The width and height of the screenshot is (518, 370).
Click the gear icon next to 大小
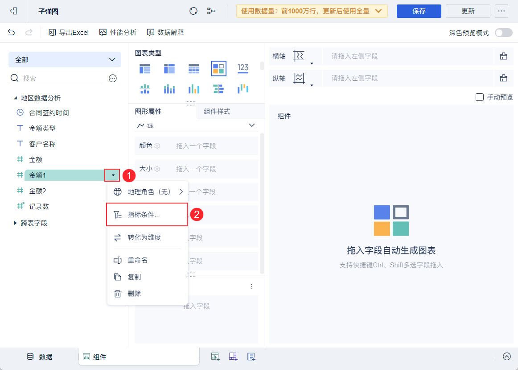click(x=157, y=169)
